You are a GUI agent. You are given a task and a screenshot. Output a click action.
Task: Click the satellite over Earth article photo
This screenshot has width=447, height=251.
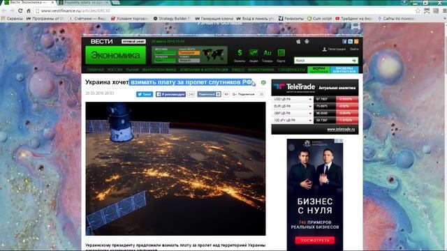coord(175,169)
